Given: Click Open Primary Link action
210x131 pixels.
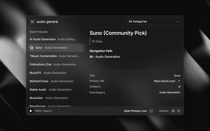Looking at the screenshot, I should point(135,111).
